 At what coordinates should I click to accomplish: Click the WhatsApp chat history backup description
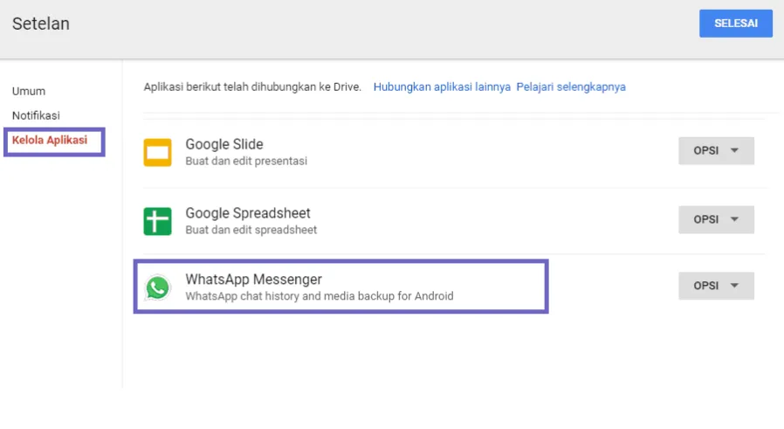320,296
